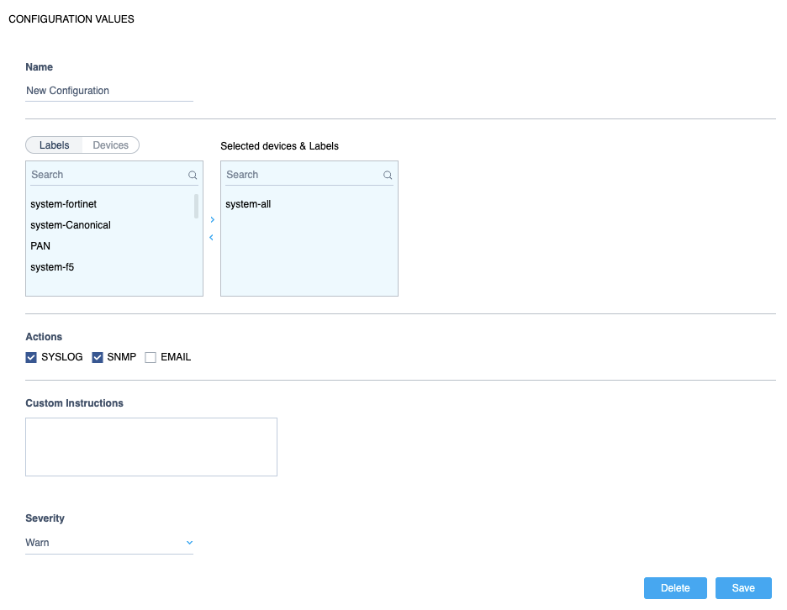Save the configuration
This screenshot has width=787, height=610.
[742, 588]
